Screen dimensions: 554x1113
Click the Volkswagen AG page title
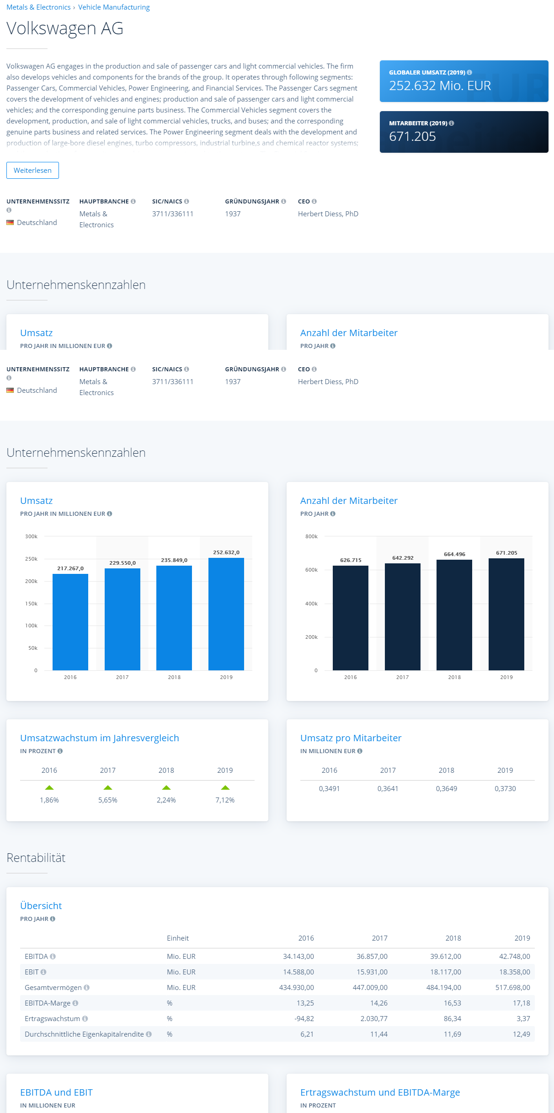(65, 28)
